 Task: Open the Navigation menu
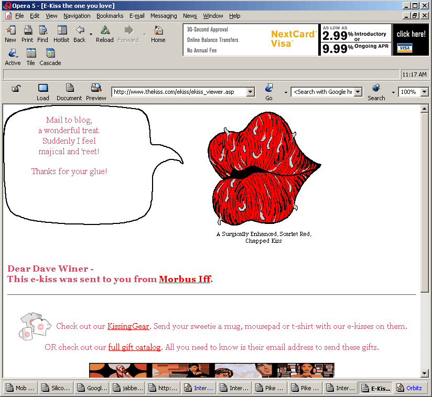pos(77,16)
